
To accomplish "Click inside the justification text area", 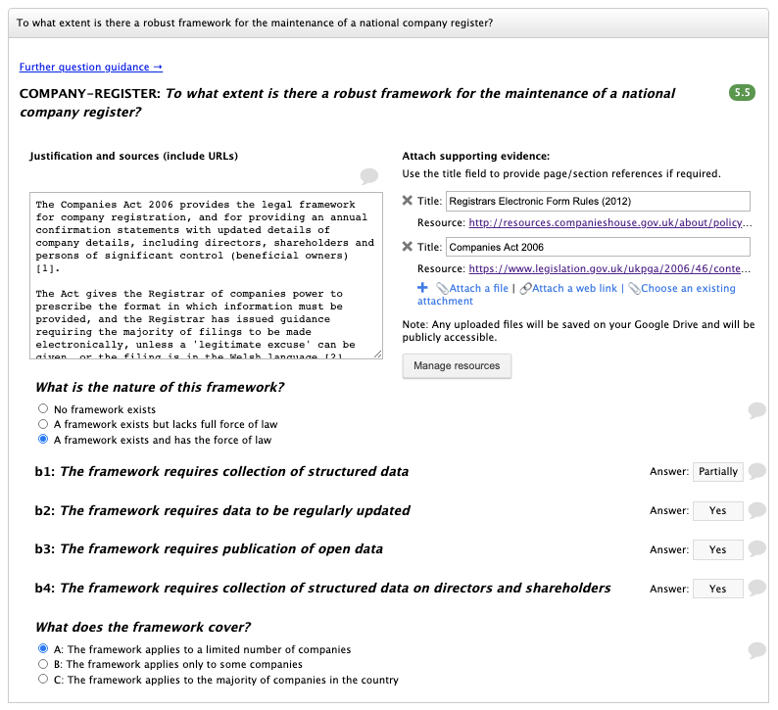I will (206, 275).
